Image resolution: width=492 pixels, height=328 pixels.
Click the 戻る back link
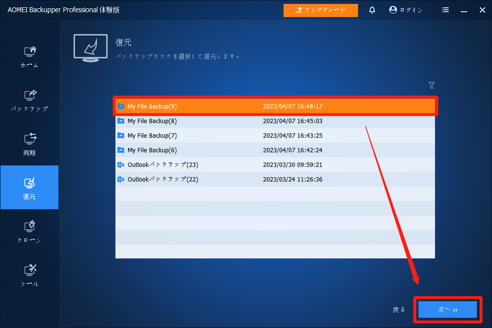click(399, 310)
